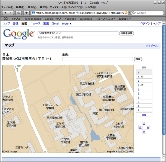Viewport: 166px width, 162px height.
Task: Click the 広域 zoom-out link
Action: pos(144,115)
